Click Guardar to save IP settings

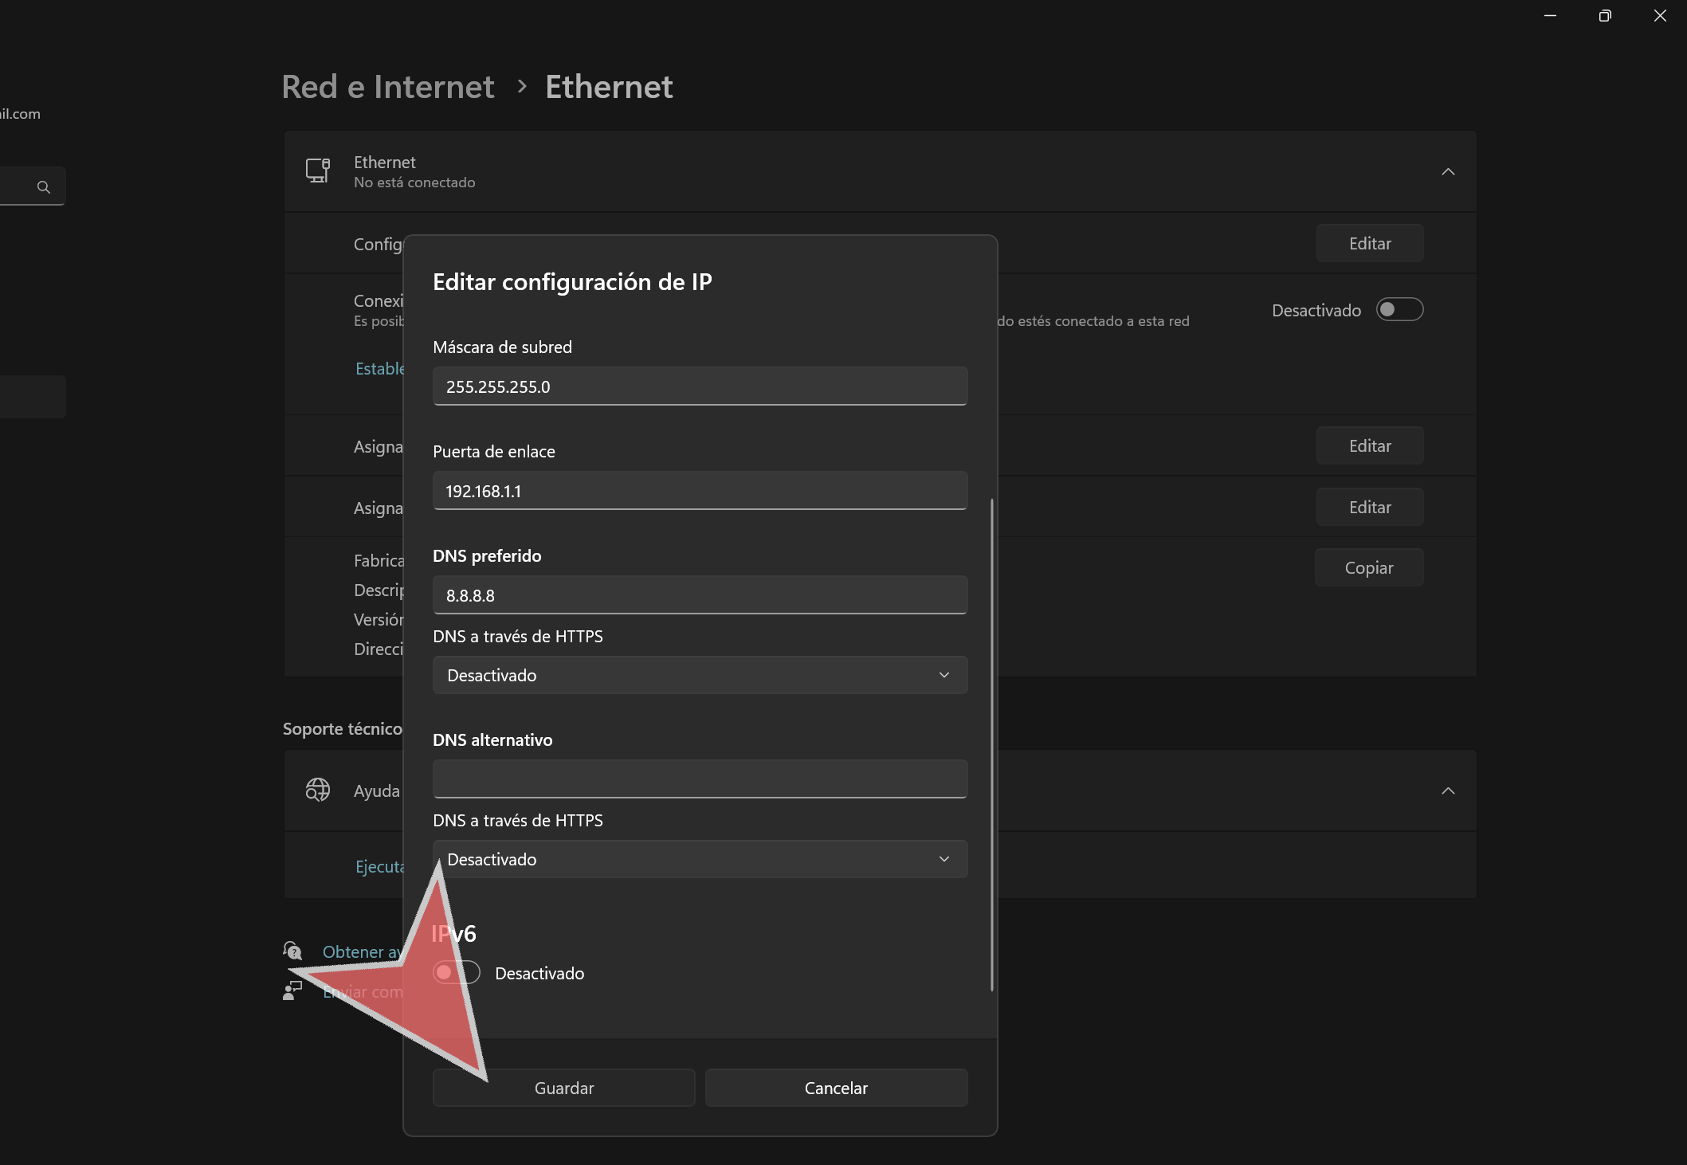point(563,1088)
